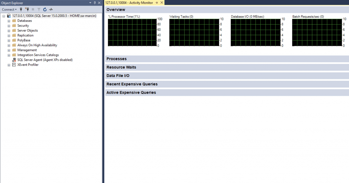Close the Object Explorer panel
Image resolution: width=349 pixels, height=183 pixels.
99,3
